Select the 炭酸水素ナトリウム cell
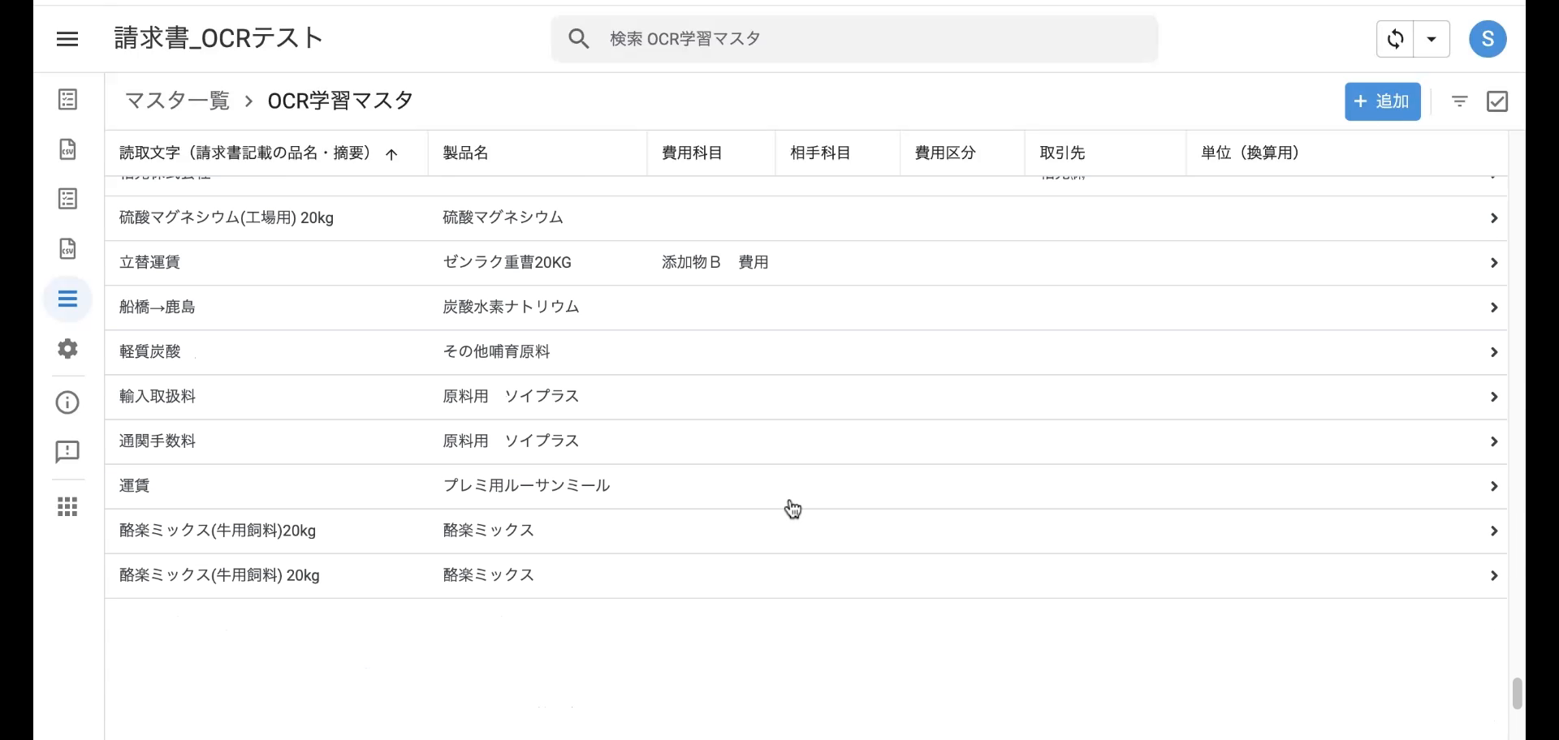Screen dimensions: 1559x740 coord(511,307)
